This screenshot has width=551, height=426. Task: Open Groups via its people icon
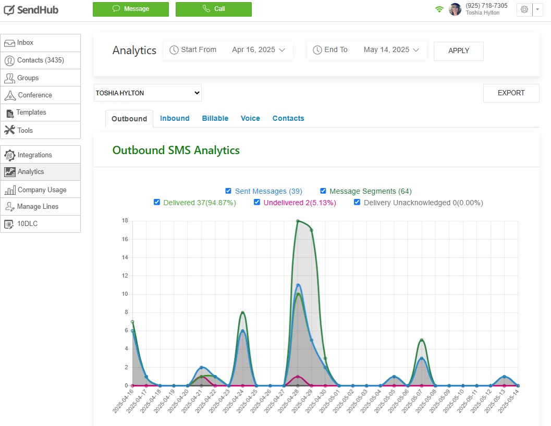point(9,78)
